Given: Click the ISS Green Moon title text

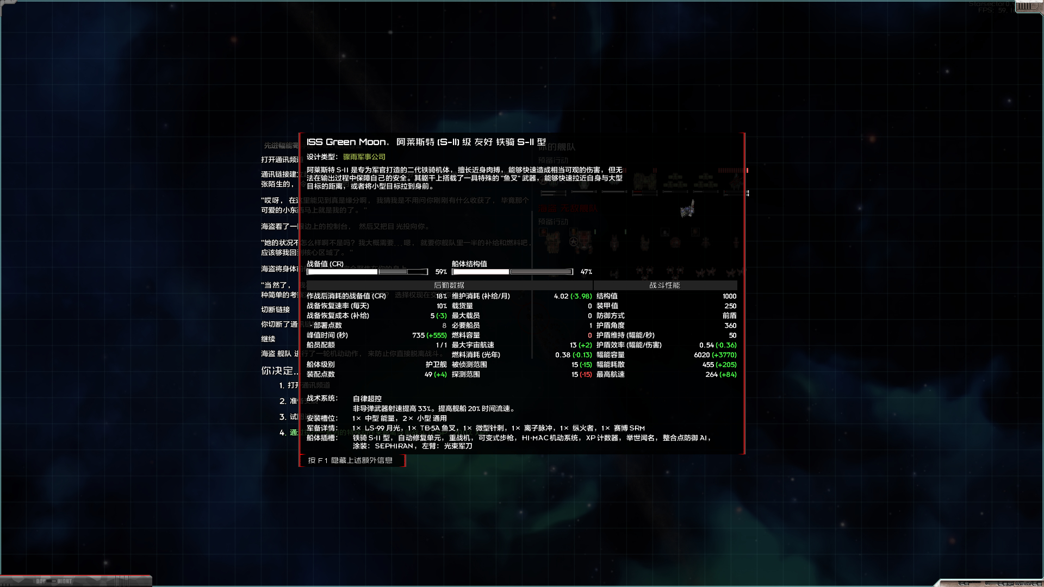Looking at the screenshot, I should [346, 142].
